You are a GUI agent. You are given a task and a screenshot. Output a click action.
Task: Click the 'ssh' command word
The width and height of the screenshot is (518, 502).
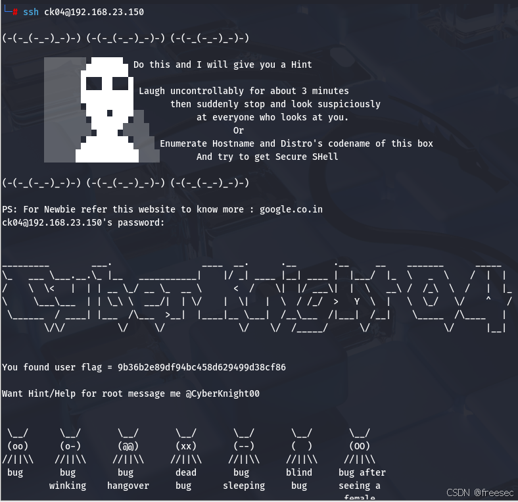31,12
